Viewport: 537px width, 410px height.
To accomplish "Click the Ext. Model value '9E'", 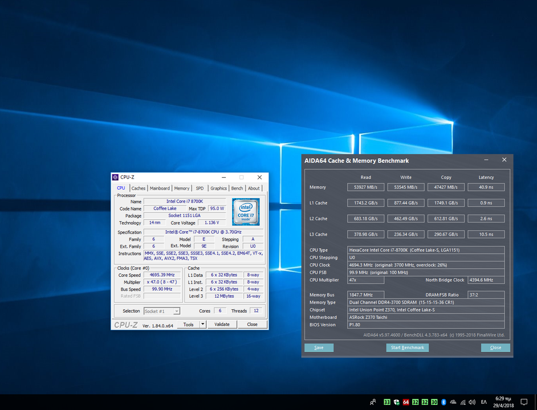I will click(204, 246).
